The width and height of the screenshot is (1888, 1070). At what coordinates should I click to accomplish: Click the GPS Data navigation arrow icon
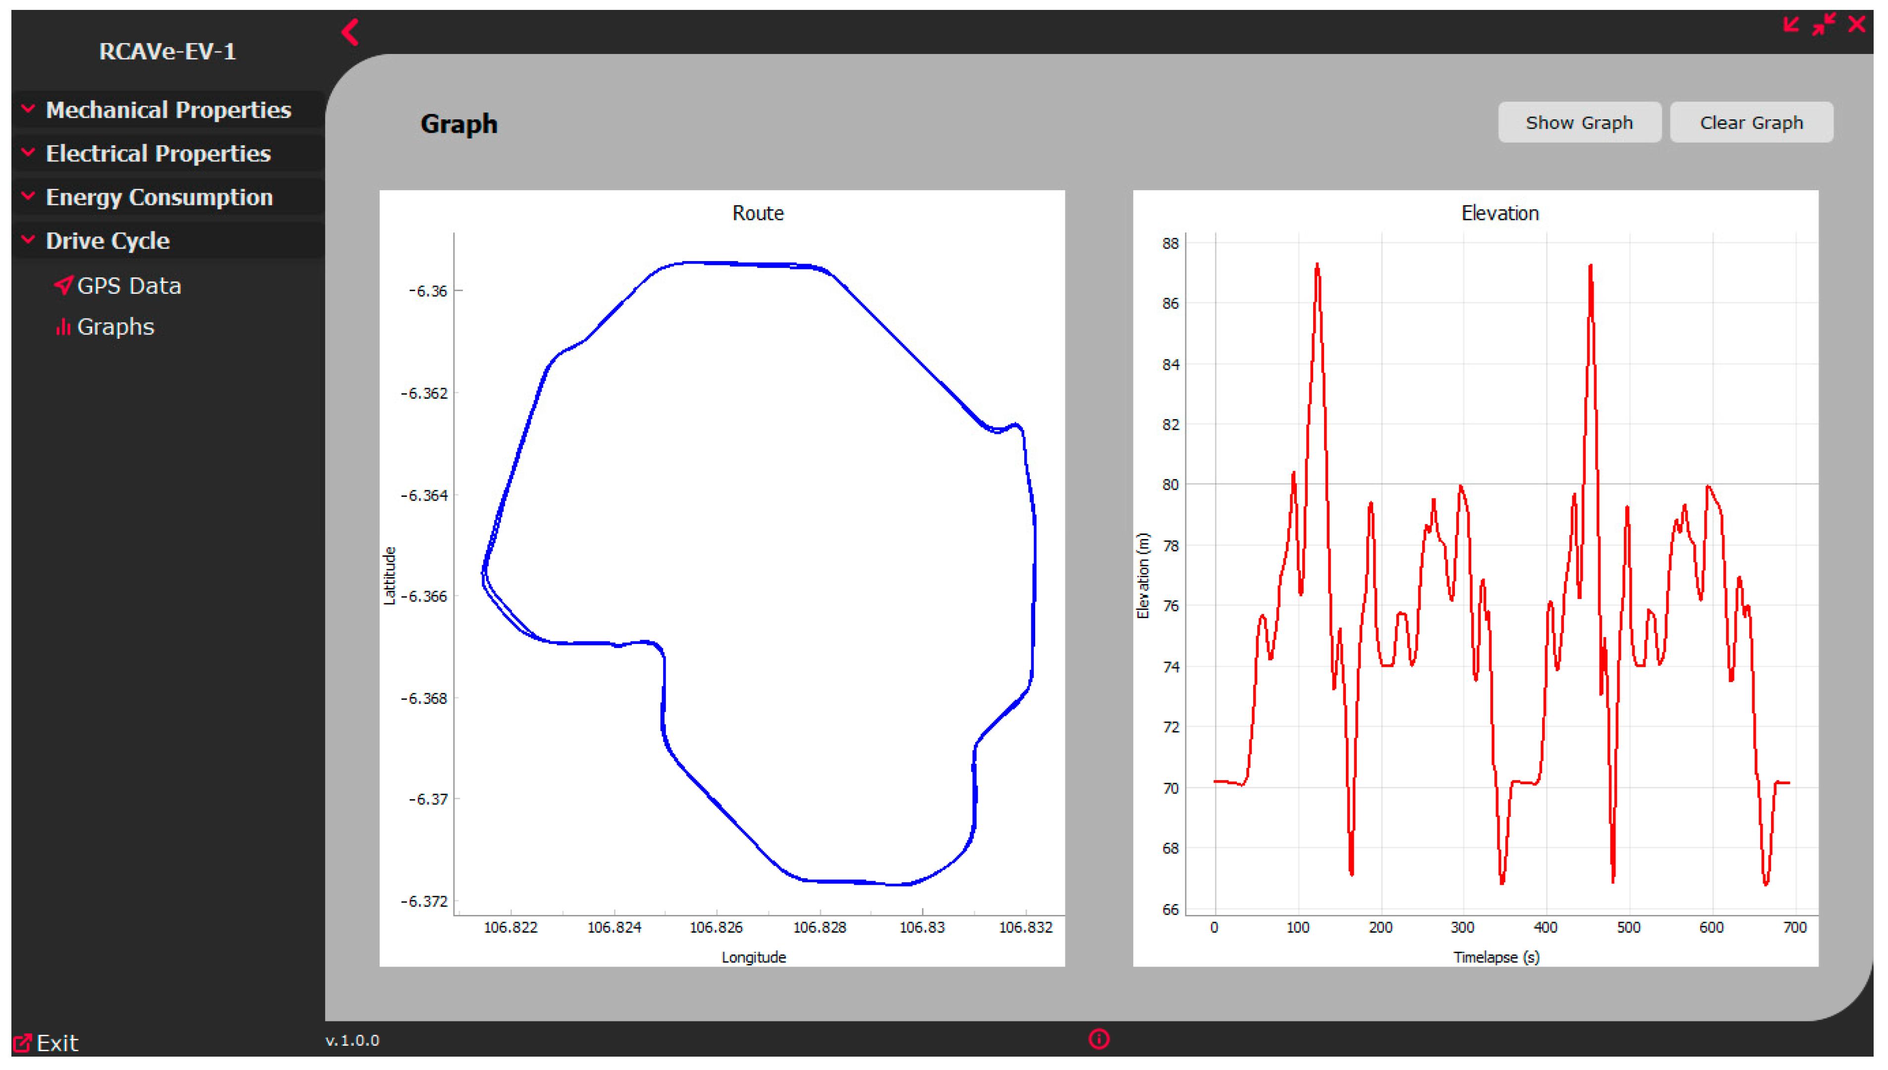click(x=64, y=285)
